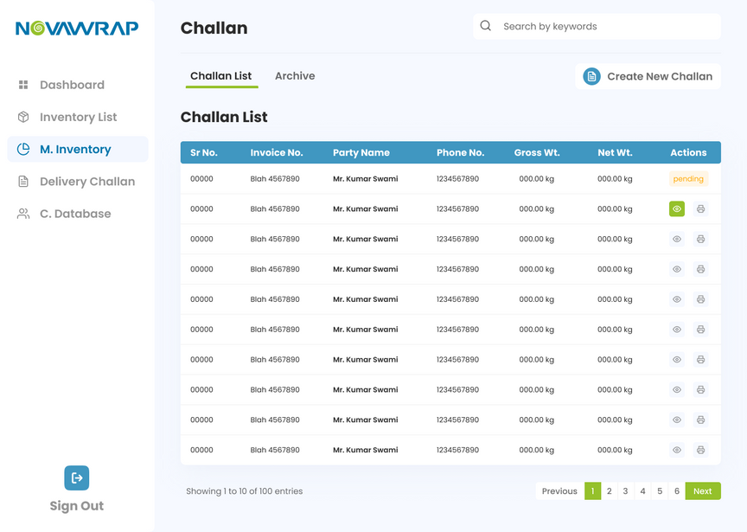The height and width of the screenshot is (532, 747).
Task: Open C. Database in sidebar
Action: [x=74, y=214]
